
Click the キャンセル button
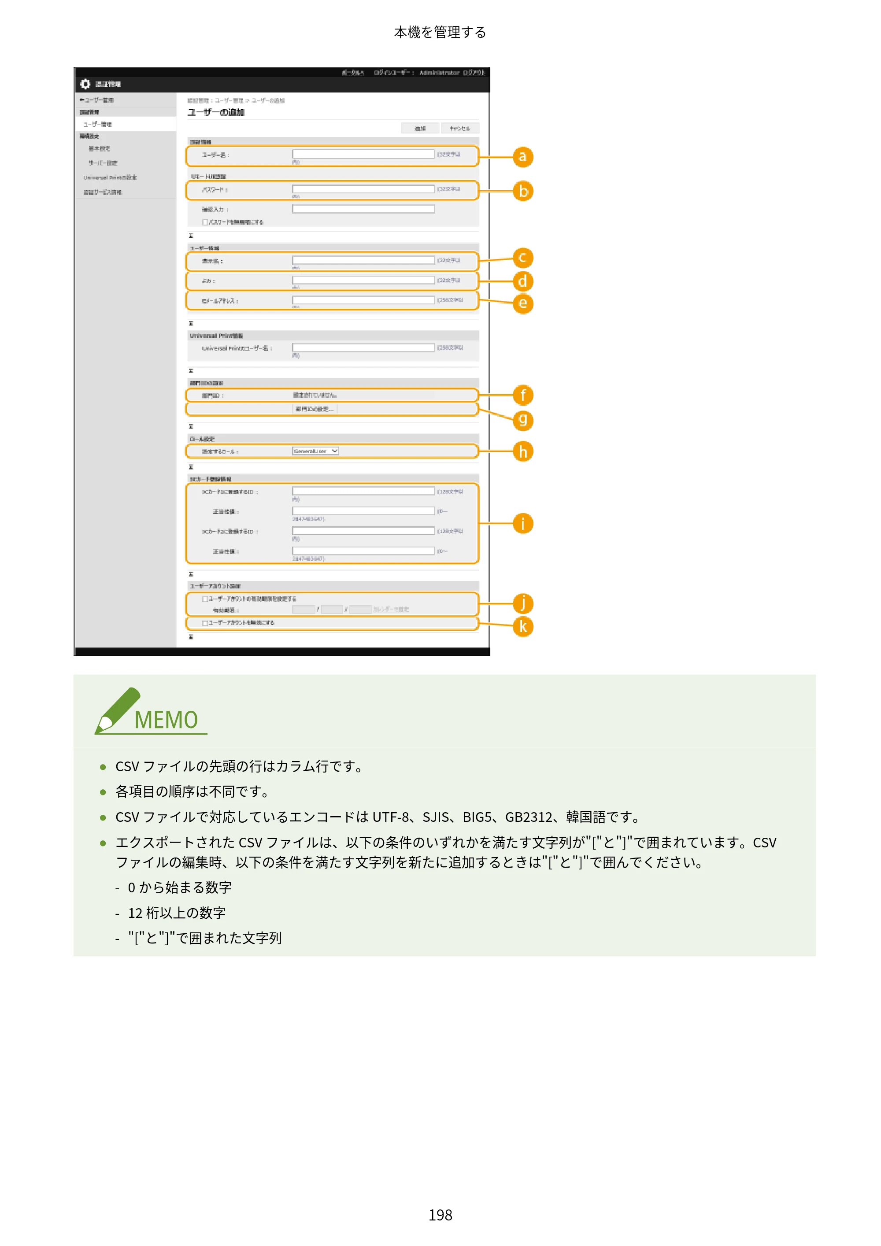(x=459, y=129)
